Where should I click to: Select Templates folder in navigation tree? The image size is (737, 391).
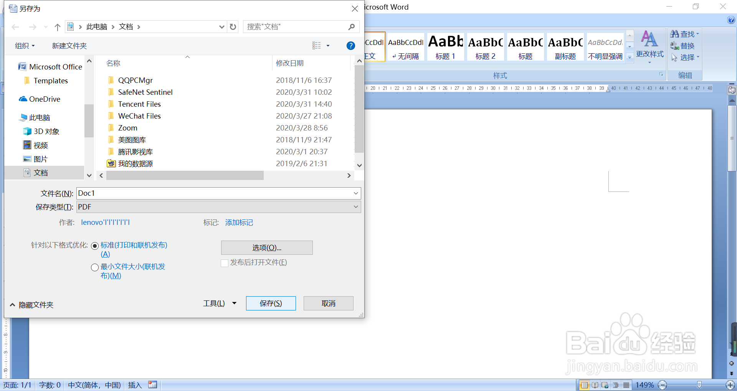coord(46,81)
